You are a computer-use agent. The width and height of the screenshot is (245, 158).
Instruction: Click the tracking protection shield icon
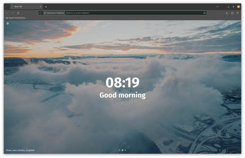click(40, 13)
